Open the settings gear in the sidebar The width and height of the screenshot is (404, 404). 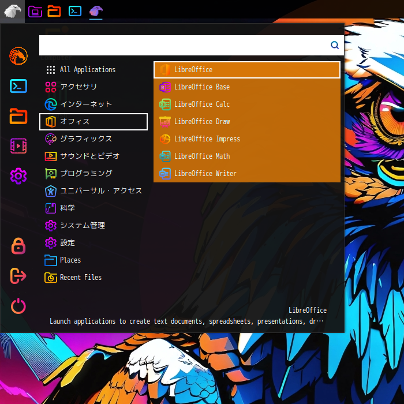click(x=18, y=176)
